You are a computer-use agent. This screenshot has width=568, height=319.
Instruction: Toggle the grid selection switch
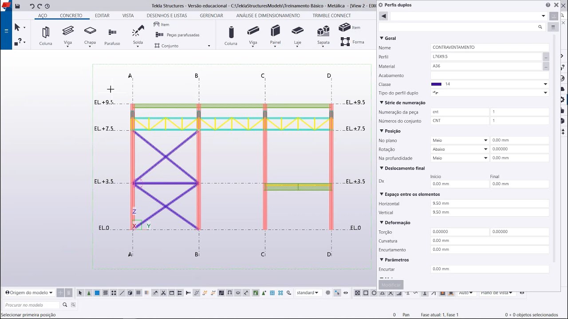(x=138, y=293)
